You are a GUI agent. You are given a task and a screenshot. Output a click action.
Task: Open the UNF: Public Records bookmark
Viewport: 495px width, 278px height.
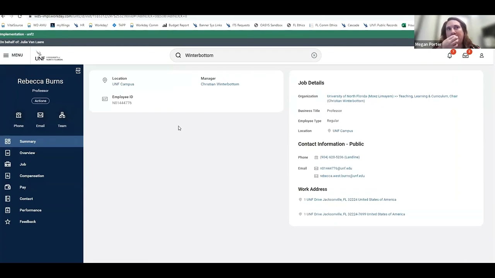pyautogui.click(x=380, y=25)
